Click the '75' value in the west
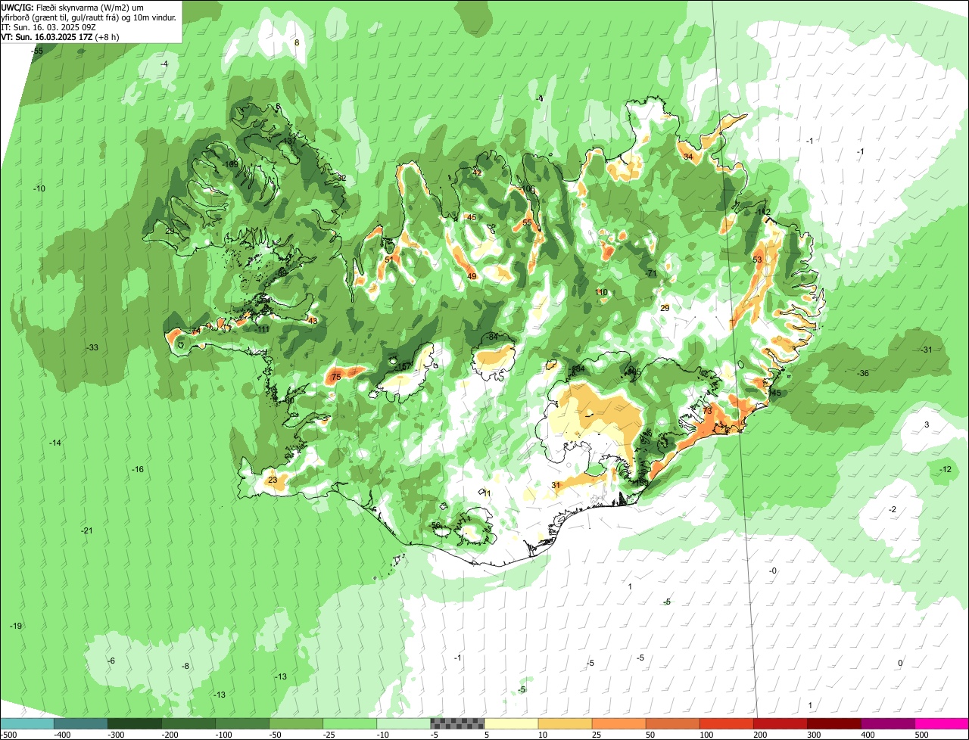Screen dimensions: 969x740 (336, 376)
